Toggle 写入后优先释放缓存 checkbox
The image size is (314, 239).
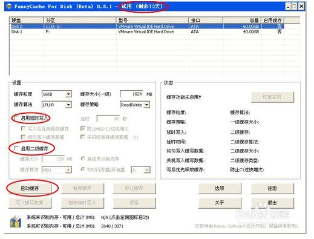pyautogui.click(x=23, y=128)
